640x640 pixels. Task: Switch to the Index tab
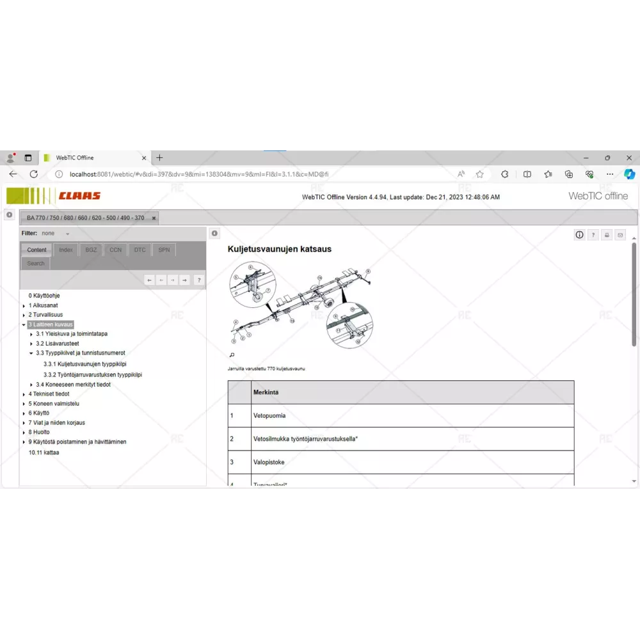tap(66, 250)
